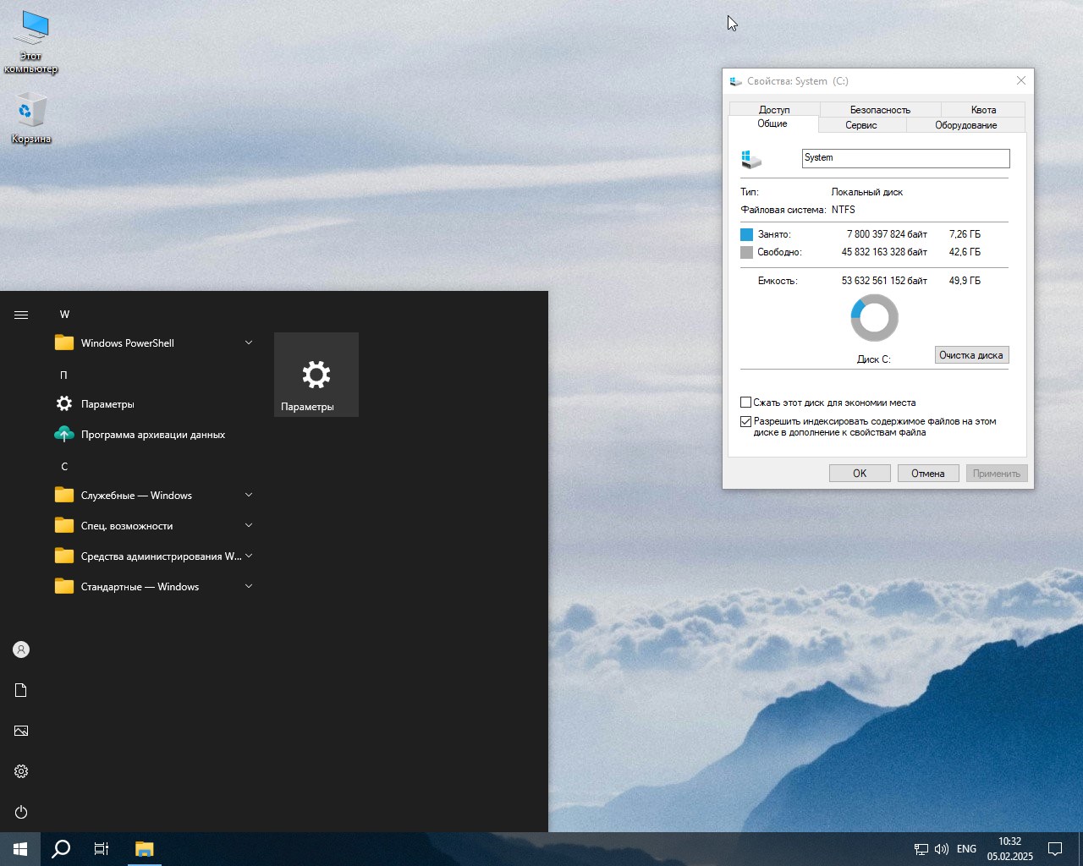Click the gray Свободно color square
Screen dimensions: 1083x866
pos(746,252)
